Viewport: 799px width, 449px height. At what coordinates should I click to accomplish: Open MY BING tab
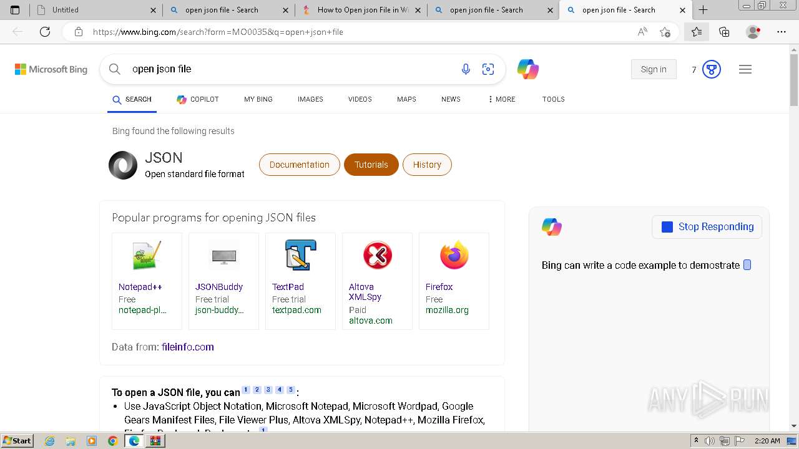click(x=258, y=99)
